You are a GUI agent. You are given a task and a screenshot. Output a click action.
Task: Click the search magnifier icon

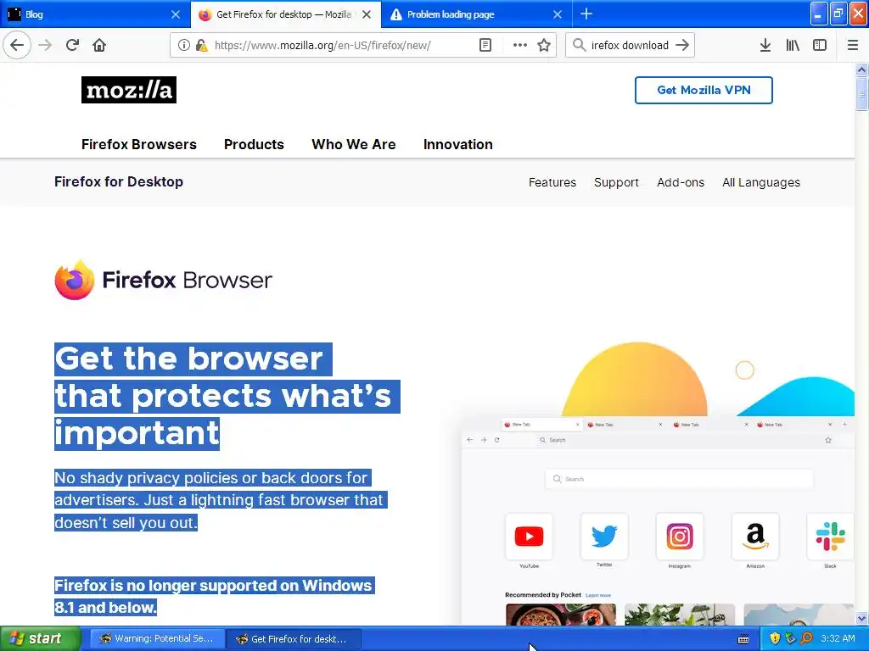click(x=579, y=46)
